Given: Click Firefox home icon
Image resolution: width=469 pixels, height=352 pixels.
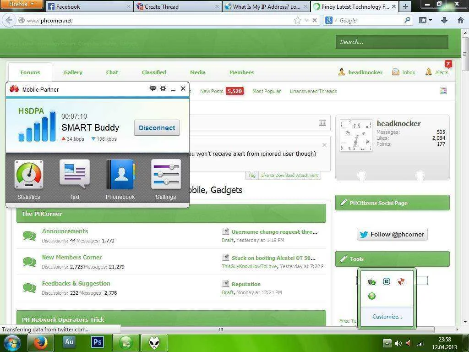Looking at the screenshot, I should pos(461,20).
